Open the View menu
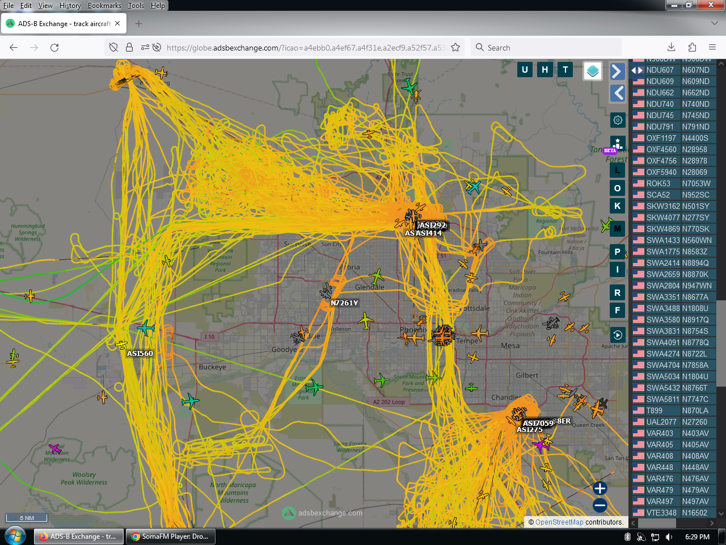 point(45,6)
